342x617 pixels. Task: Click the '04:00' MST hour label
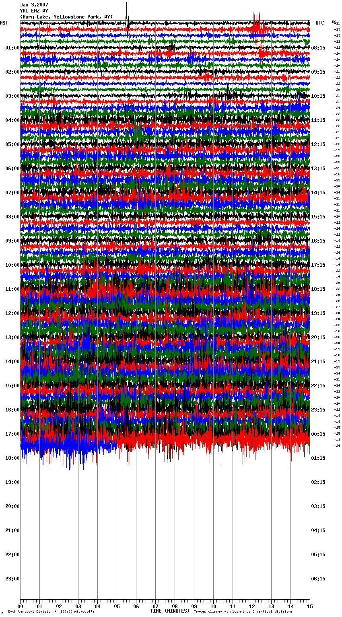(x=12, y=120)
